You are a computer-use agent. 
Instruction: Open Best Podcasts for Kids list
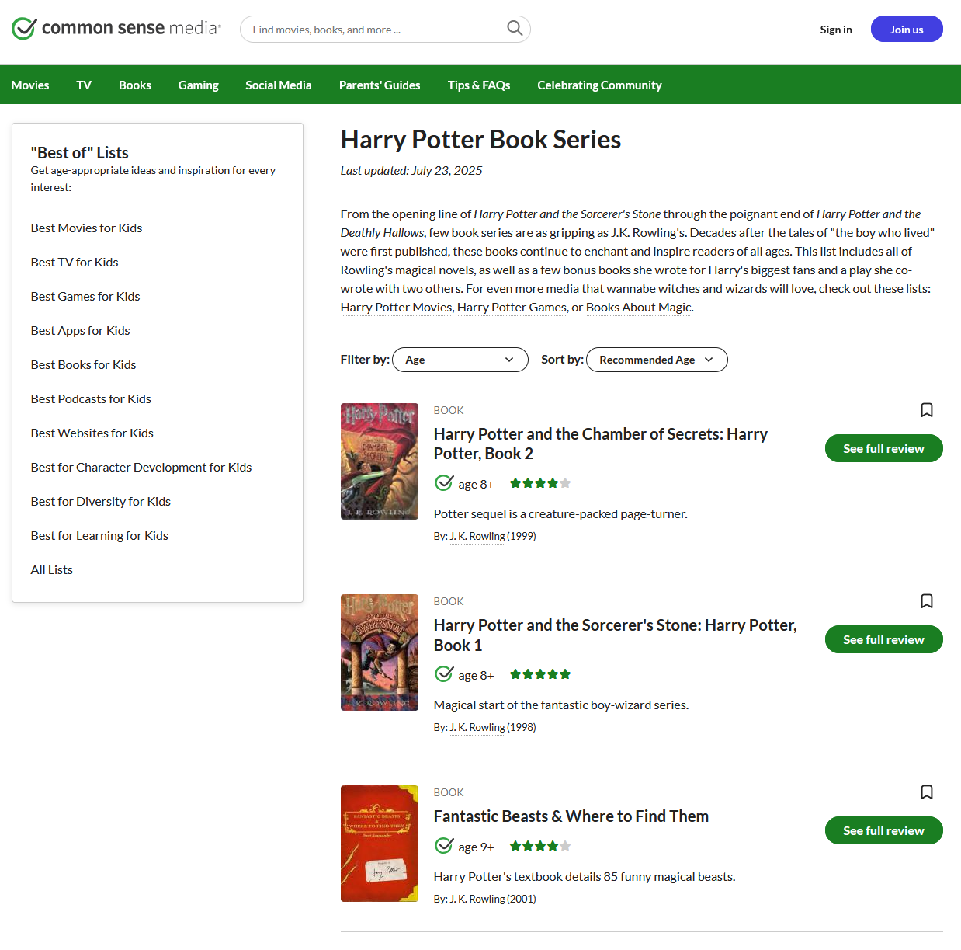tap(91, 398)
